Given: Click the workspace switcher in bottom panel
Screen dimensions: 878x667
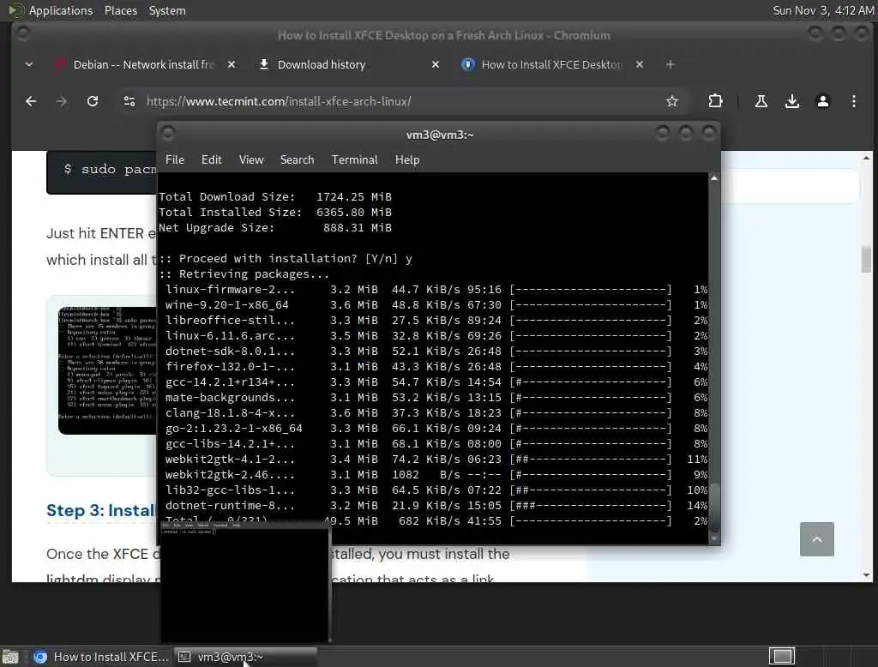Looking at the screenshot, I should click(x=782, y=656).
